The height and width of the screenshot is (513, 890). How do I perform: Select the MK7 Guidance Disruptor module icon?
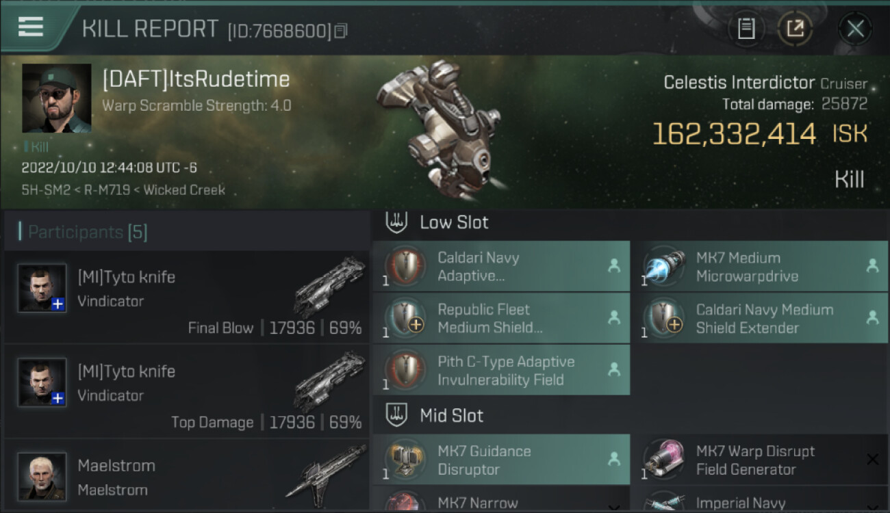point(405,460)
